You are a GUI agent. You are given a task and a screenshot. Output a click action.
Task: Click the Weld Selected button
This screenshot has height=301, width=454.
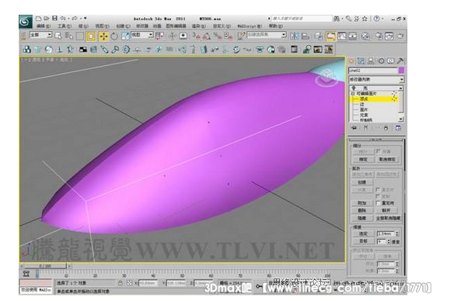pyautogui.click(x=363, y=234)
